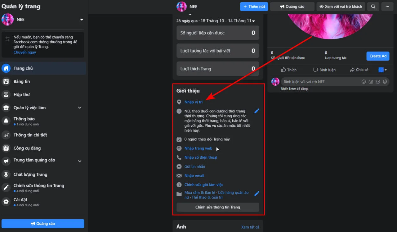
Task: Click the Create Ad button
Action: (x=378, y=56)
